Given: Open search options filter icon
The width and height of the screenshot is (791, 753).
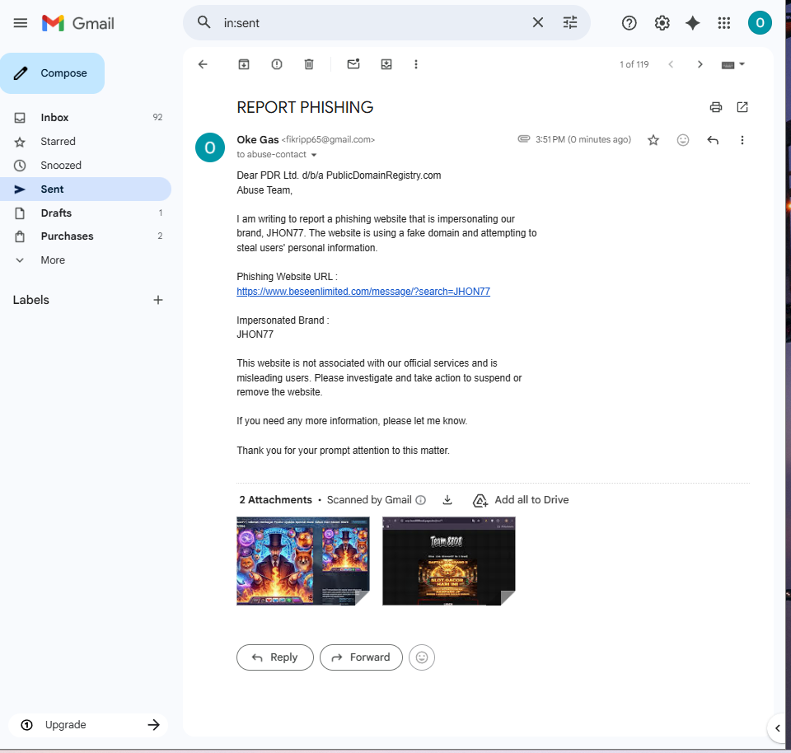Looking at the screenshot, I should pos(570,23).
